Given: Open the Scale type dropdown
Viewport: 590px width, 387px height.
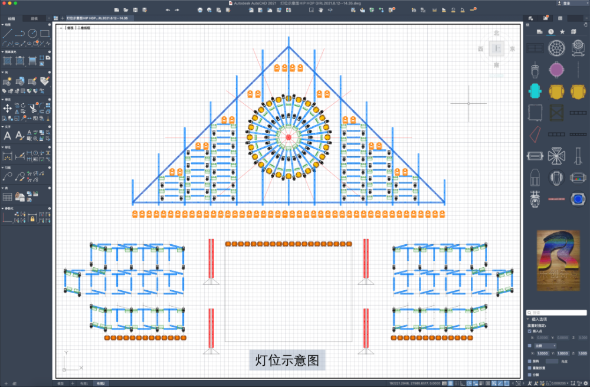Looking at the screenshot, I should 545,346.
